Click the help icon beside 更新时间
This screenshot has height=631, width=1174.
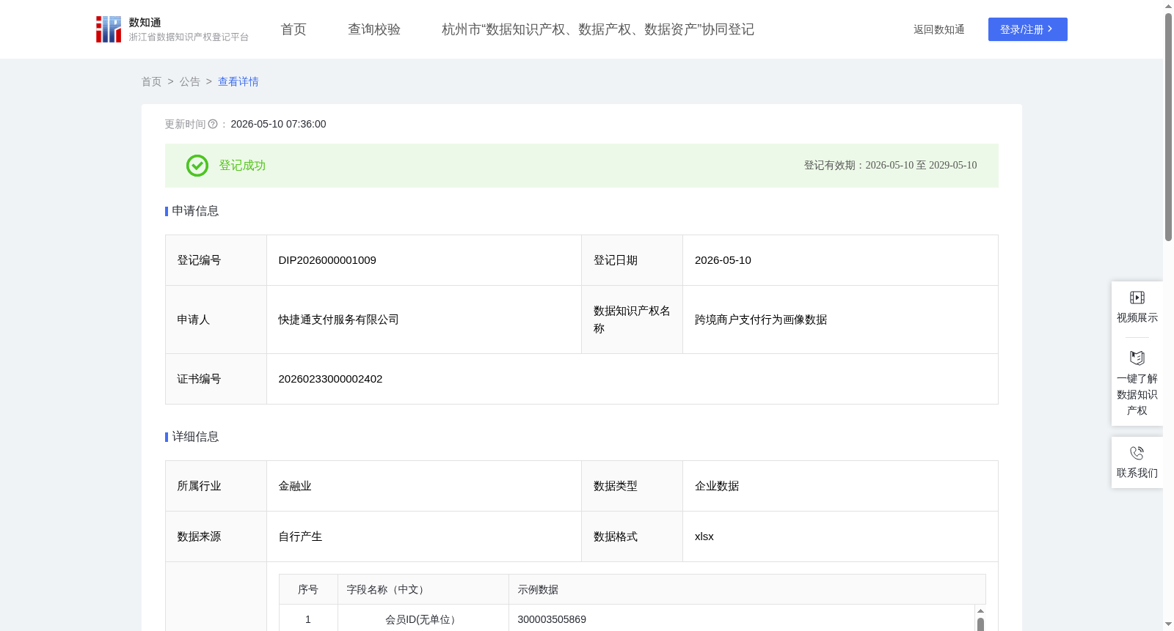point(213,125)
